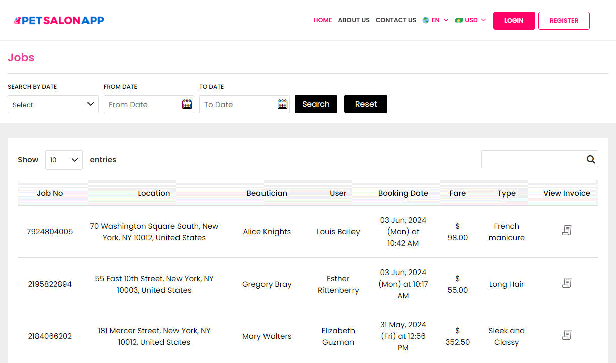Click beautician Mary Walters
This screenshot has width=616, height=363.
click(x=267, y=336)
